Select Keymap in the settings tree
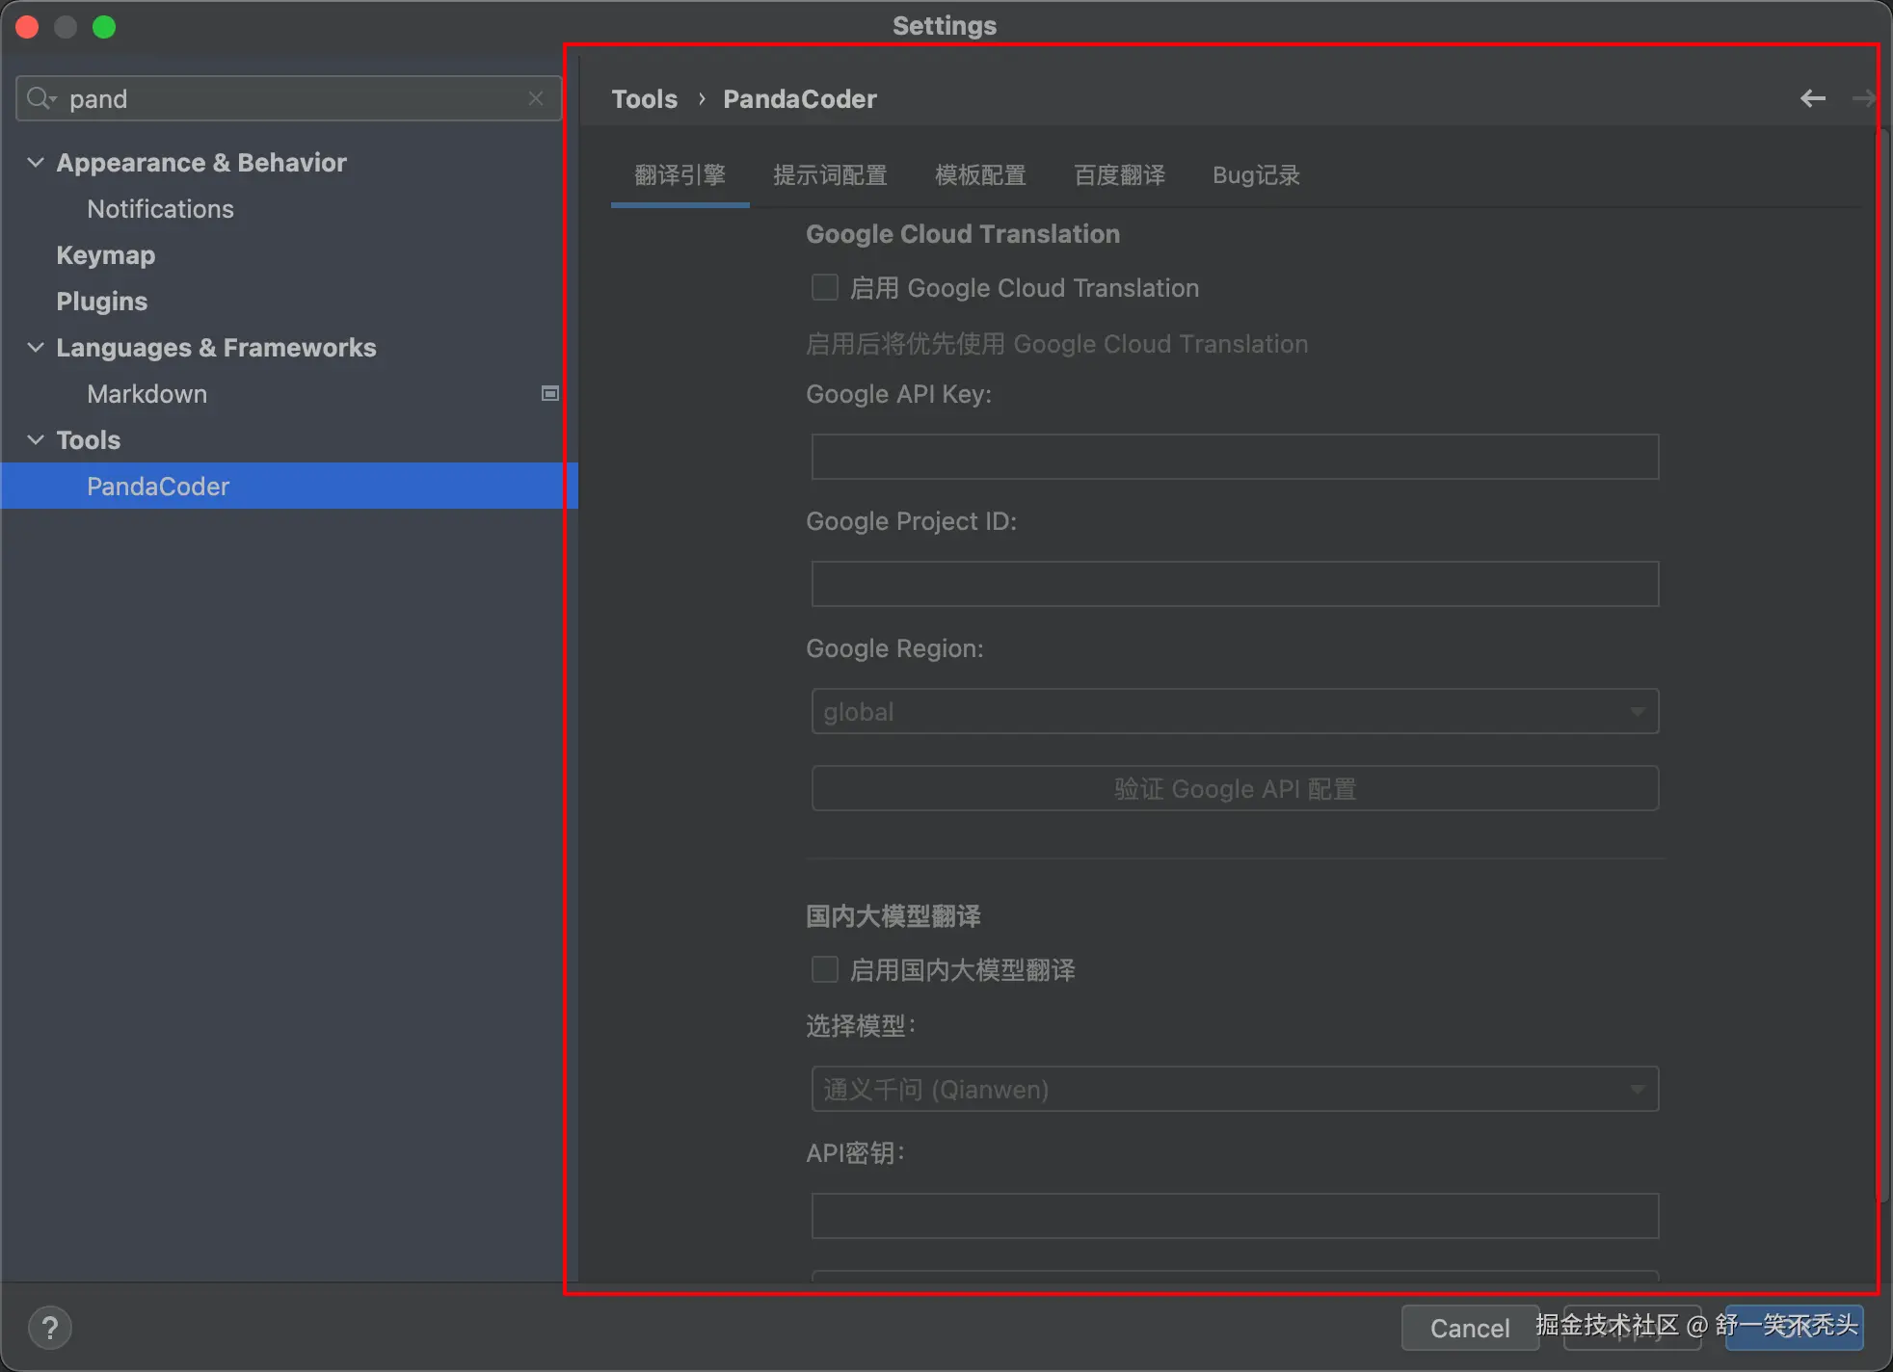1893x1372 pixels. pyautogui.click(x=106, y=254)
